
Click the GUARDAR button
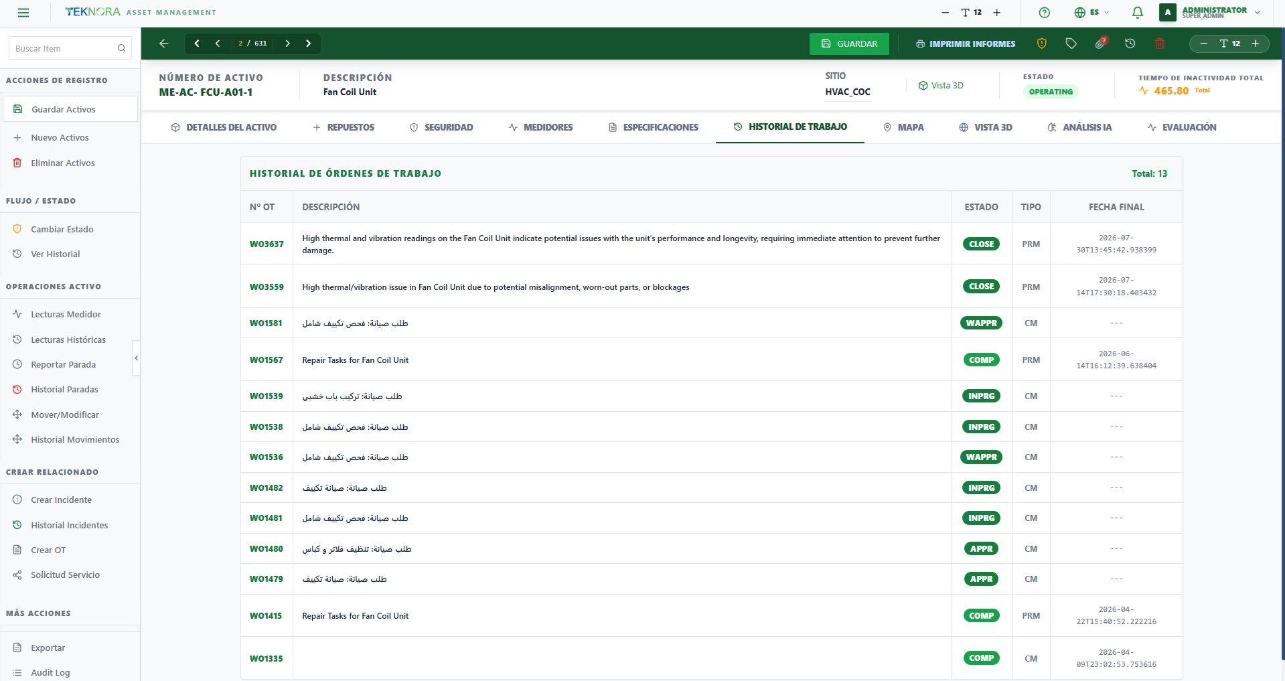point(849,44)
